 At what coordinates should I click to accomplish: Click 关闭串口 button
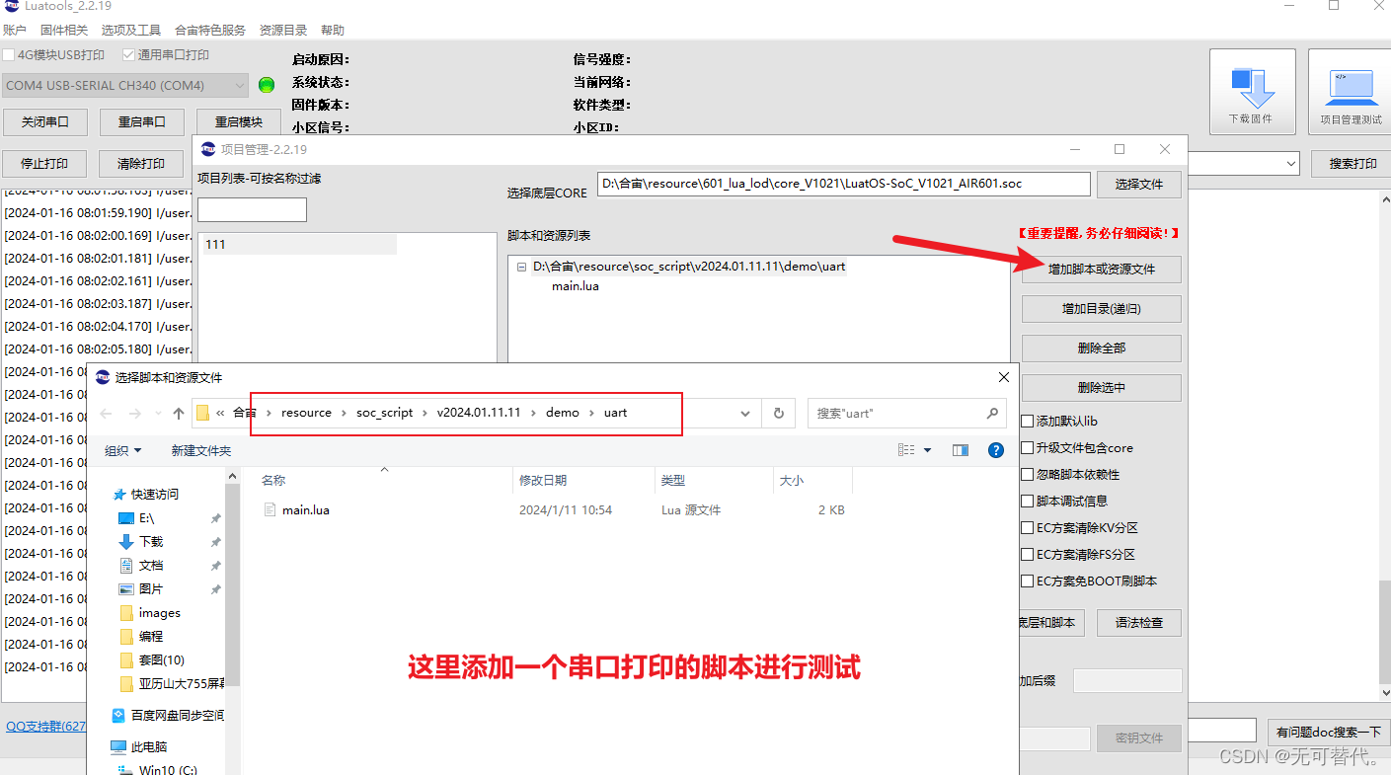point(45,122)
